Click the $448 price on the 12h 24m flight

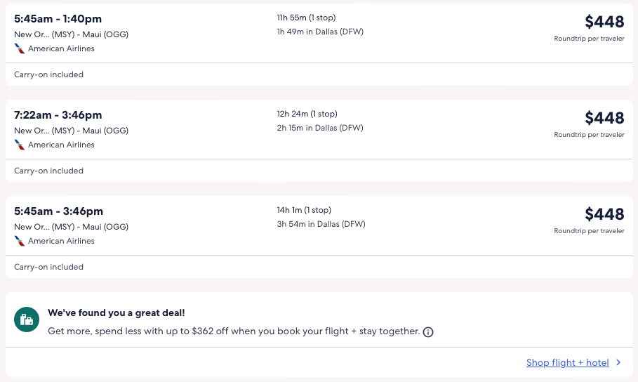coord(604,118)
